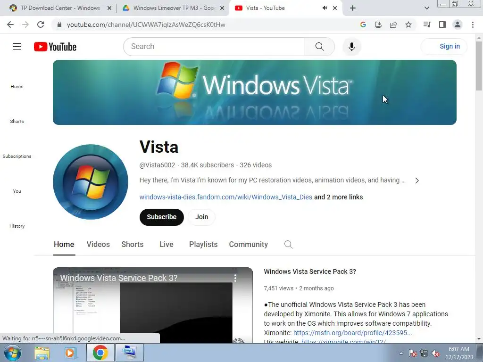
Task: Open msfn.org profile link in description
Action: (x=352, y=333)
